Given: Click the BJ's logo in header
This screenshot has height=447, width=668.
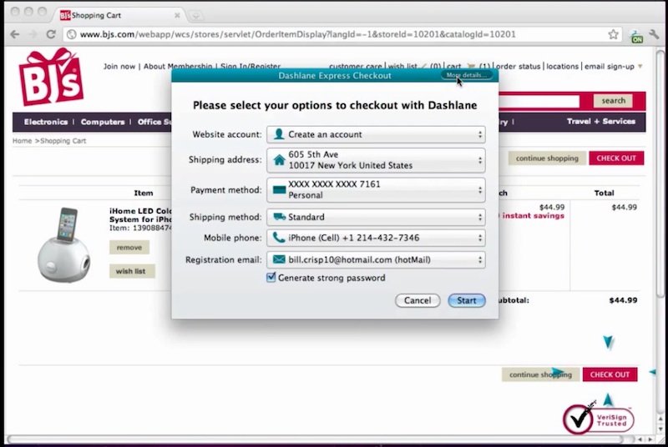Looking at the screenshot, I should (53, 78).
